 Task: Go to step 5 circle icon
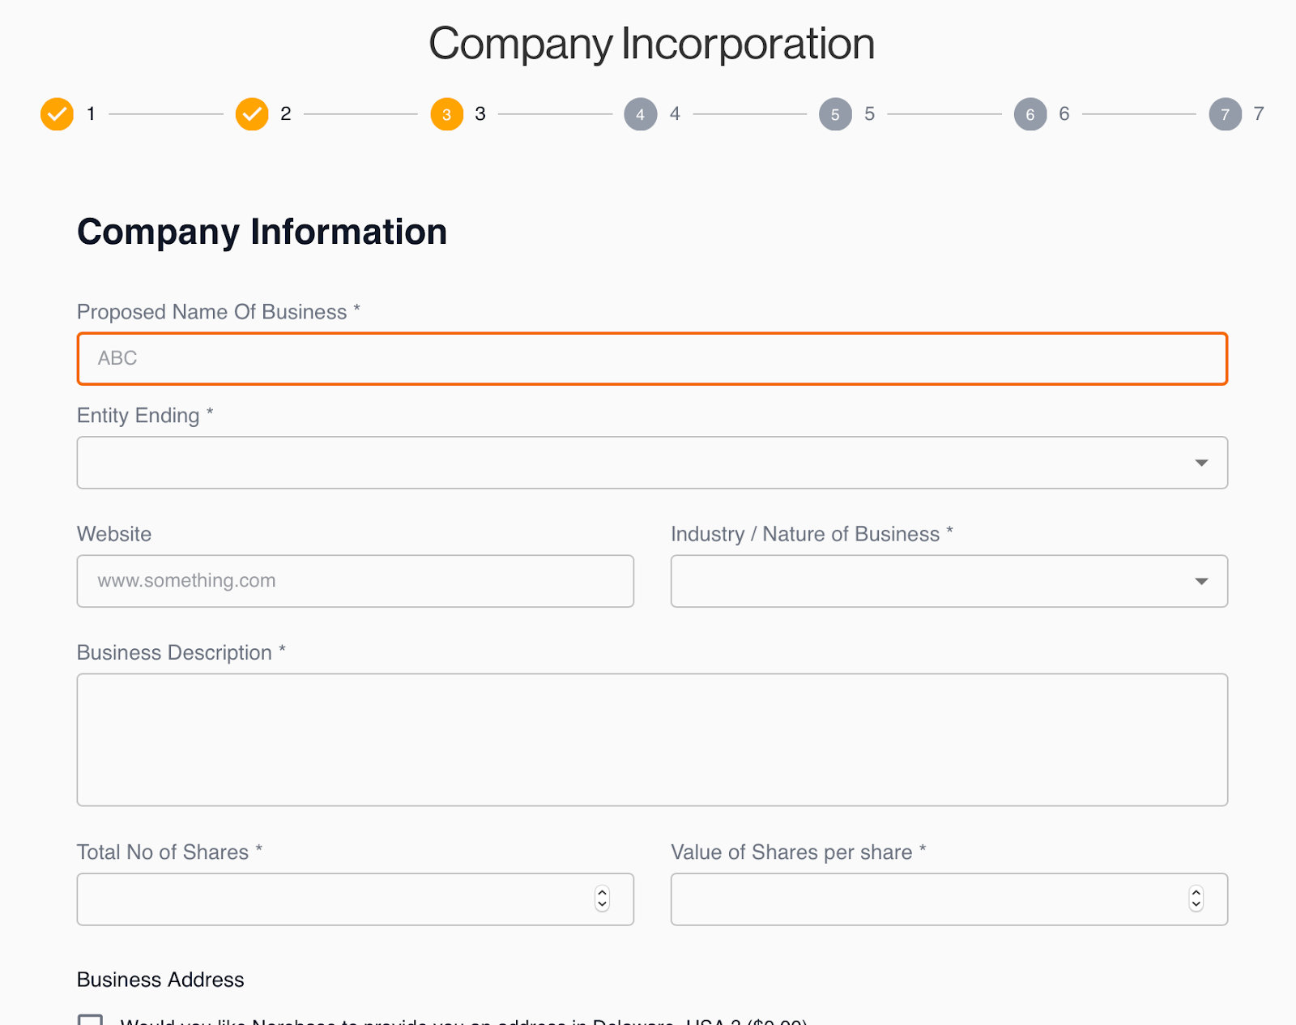[835, 114]
